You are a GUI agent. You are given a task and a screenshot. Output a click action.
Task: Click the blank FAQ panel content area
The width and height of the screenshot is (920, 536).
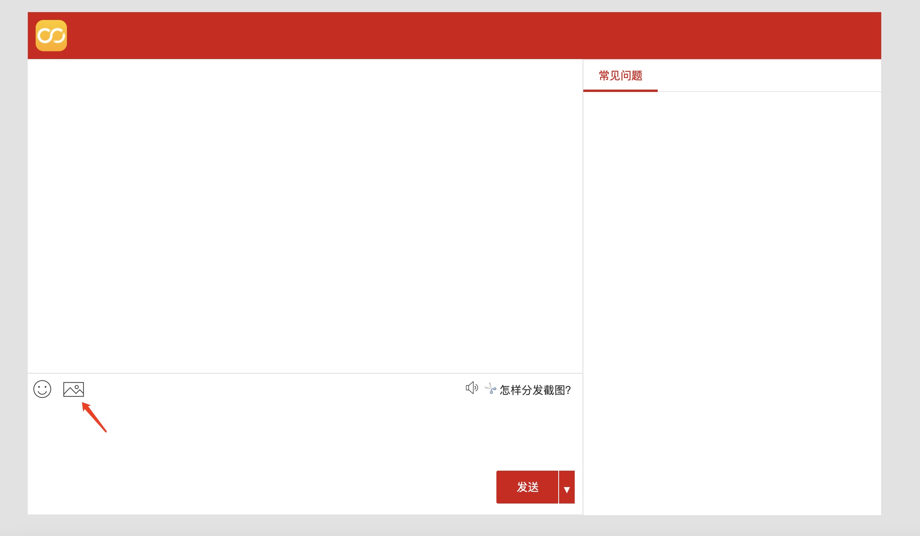coord(731,301)
